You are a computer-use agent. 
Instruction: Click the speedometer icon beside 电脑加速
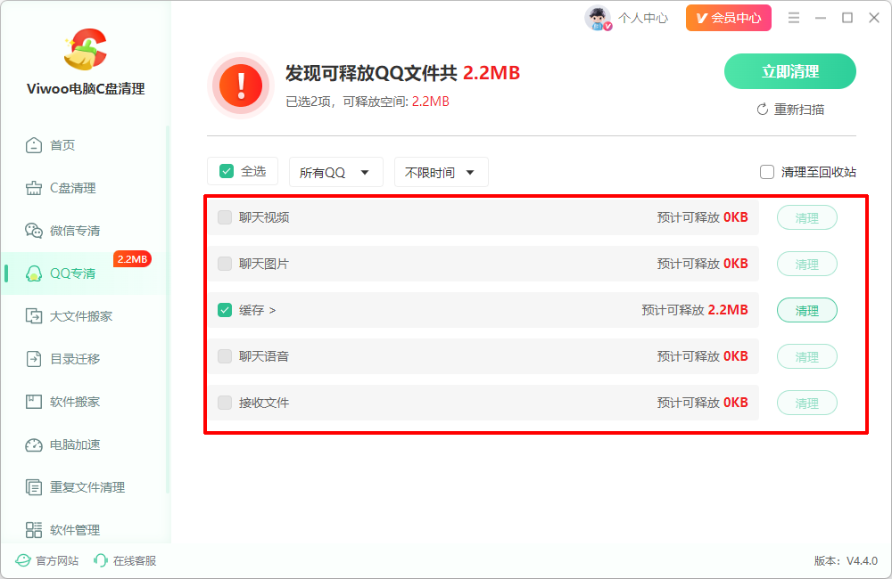[x=34, y=444]
